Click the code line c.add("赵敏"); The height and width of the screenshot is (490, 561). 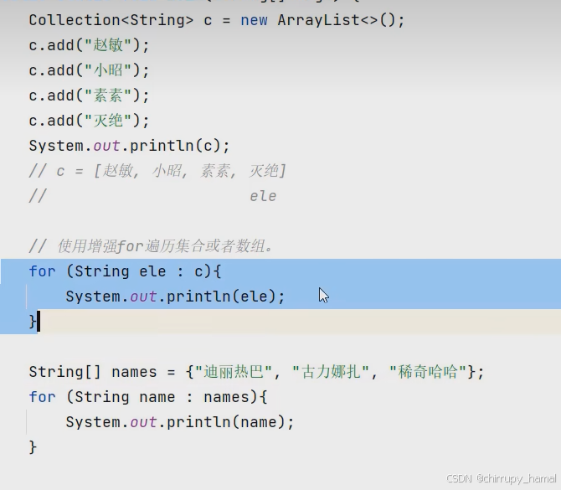[x=89, y=45]
